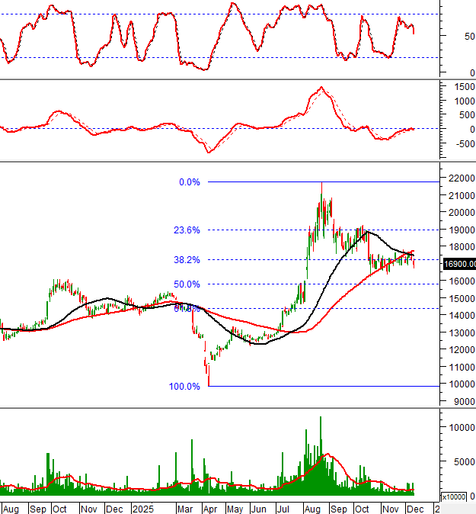
Task: Click the x10000 volume multiplier label
Action: 456,496
